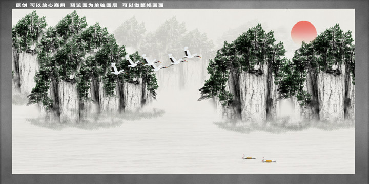
Task: Click the 可以放心商用 caption text
Action: click(48, 5)
